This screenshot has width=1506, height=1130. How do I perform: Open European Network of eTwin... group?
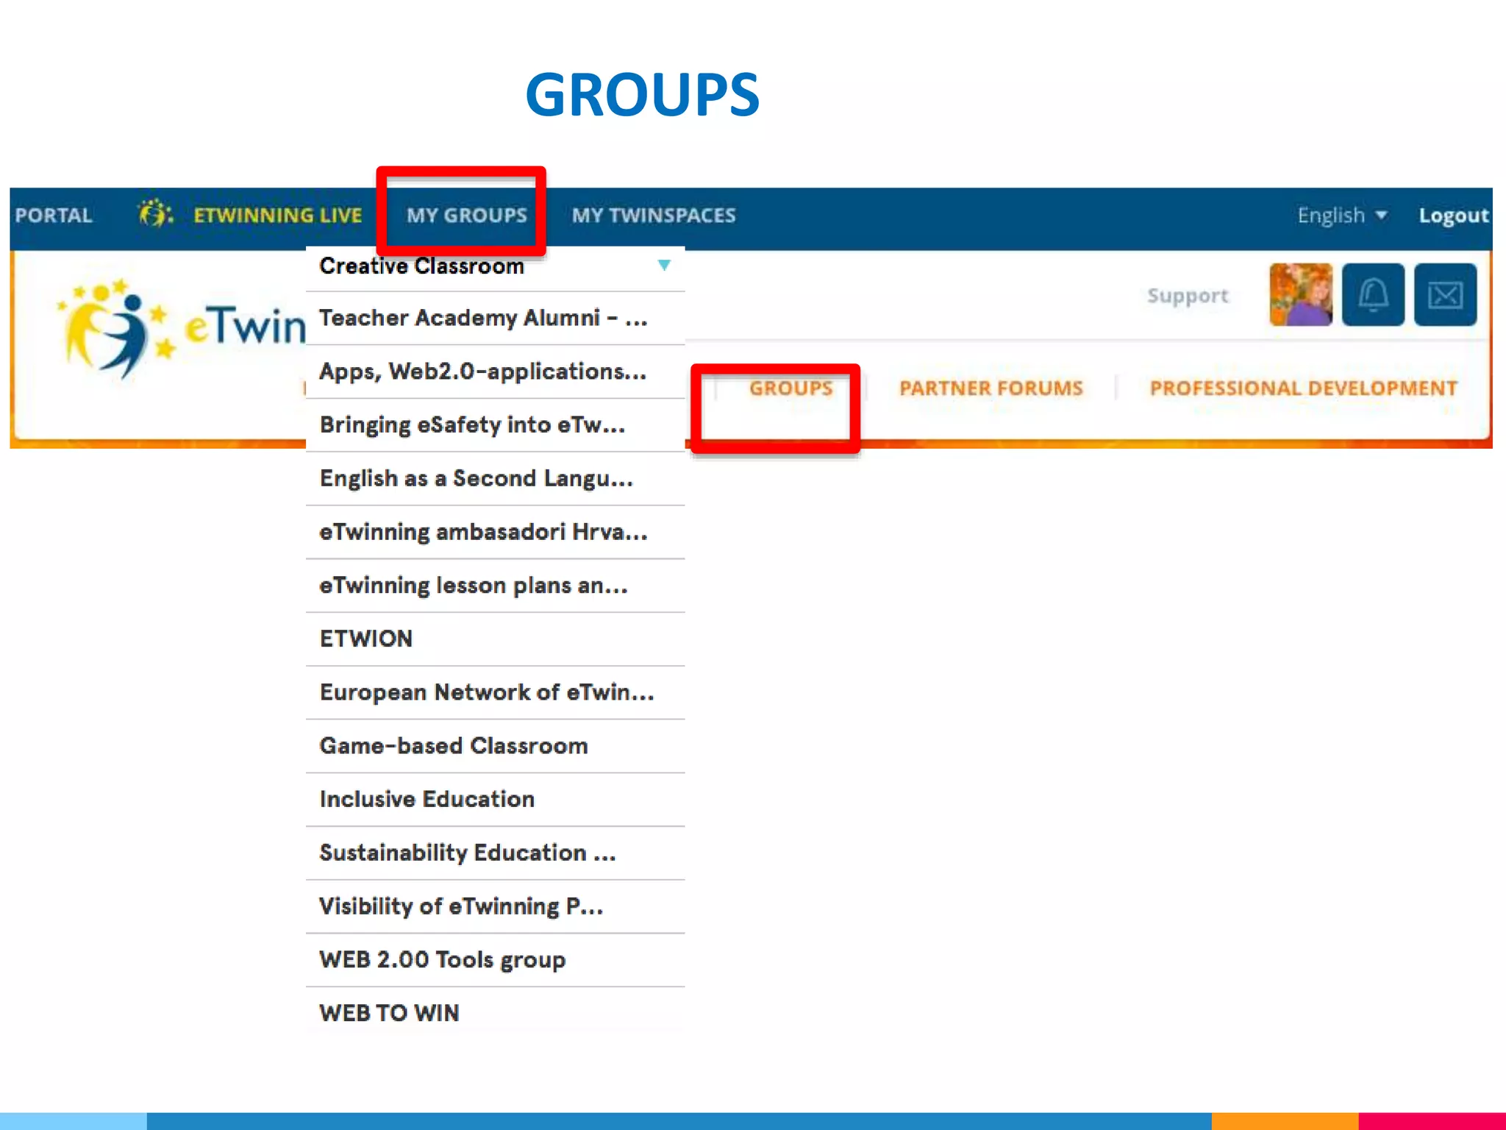pos(495,693)
